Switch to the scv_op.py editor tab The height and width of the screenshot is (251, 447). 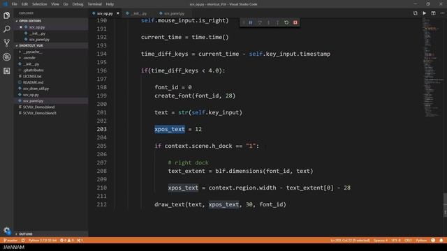coord(105,13)
